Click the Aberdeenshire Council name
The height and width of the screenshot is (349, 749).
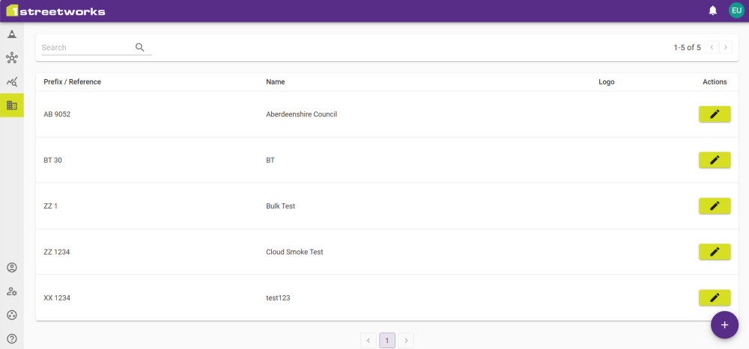(x=301, y=114)
